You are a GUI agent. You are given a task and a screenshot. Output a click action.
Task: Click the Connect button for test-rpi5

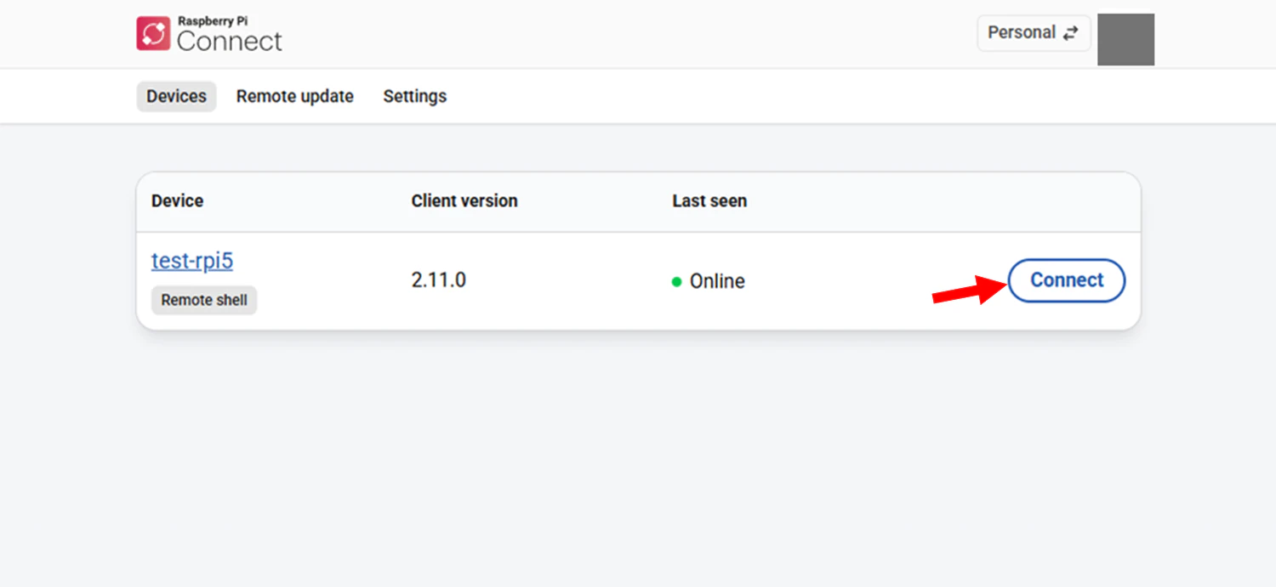pos(1067,280)
